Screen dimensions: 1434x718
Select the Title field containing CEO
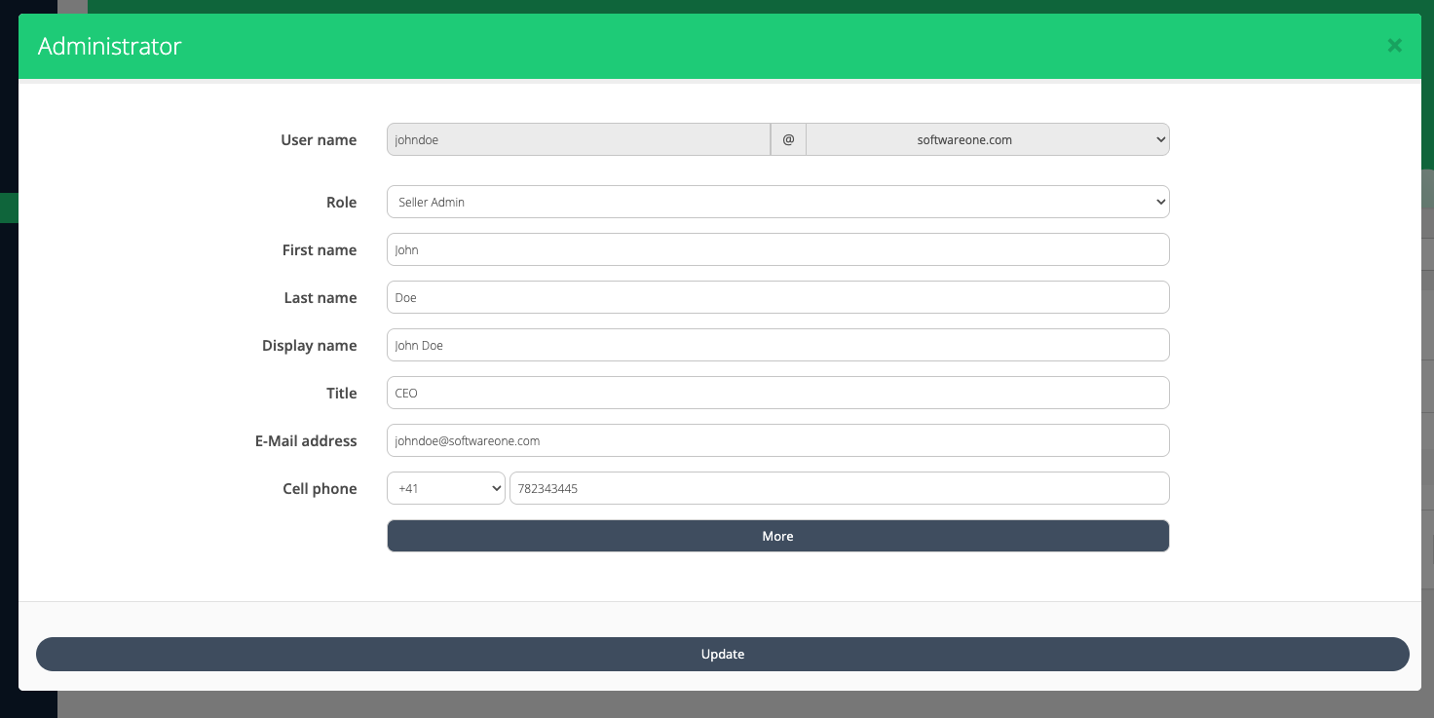coord(777,393)
